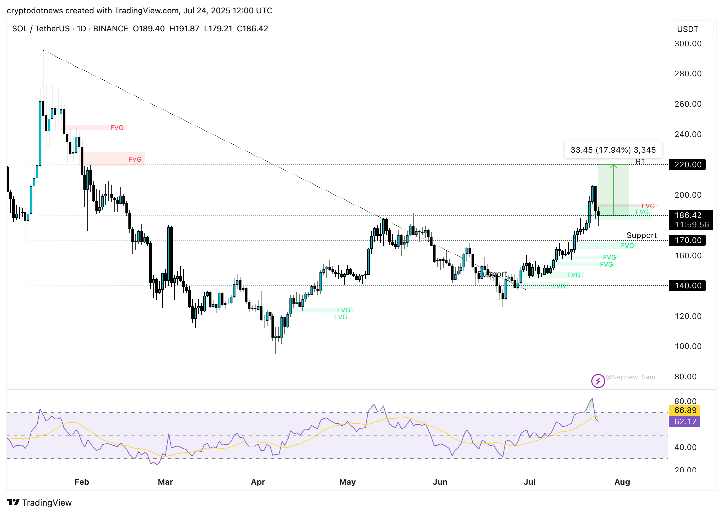Click the purple 62.17 RSI value label
The image size is (723, 514).
(x=685, y=422)
